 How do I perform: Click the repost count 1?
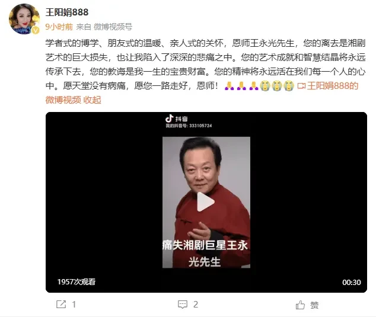pos(74,305)
